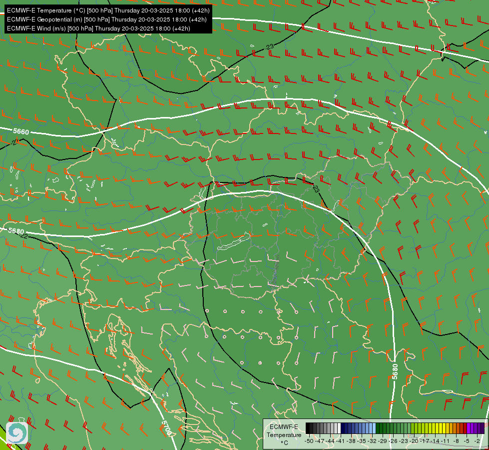The height and width of the screenshot is (450, 489).
Task: Click the -44 legend tick label
Action: click(330, 441)
